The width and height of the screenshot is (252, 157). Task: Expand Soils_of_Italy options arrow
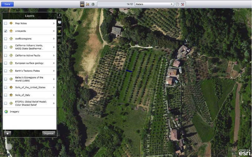pos(54,95)
